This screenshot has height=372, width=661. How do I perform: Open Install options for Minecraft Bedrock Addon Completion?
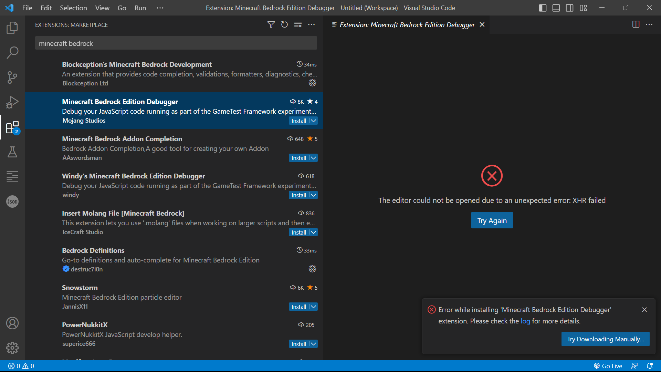click(313, 158)
